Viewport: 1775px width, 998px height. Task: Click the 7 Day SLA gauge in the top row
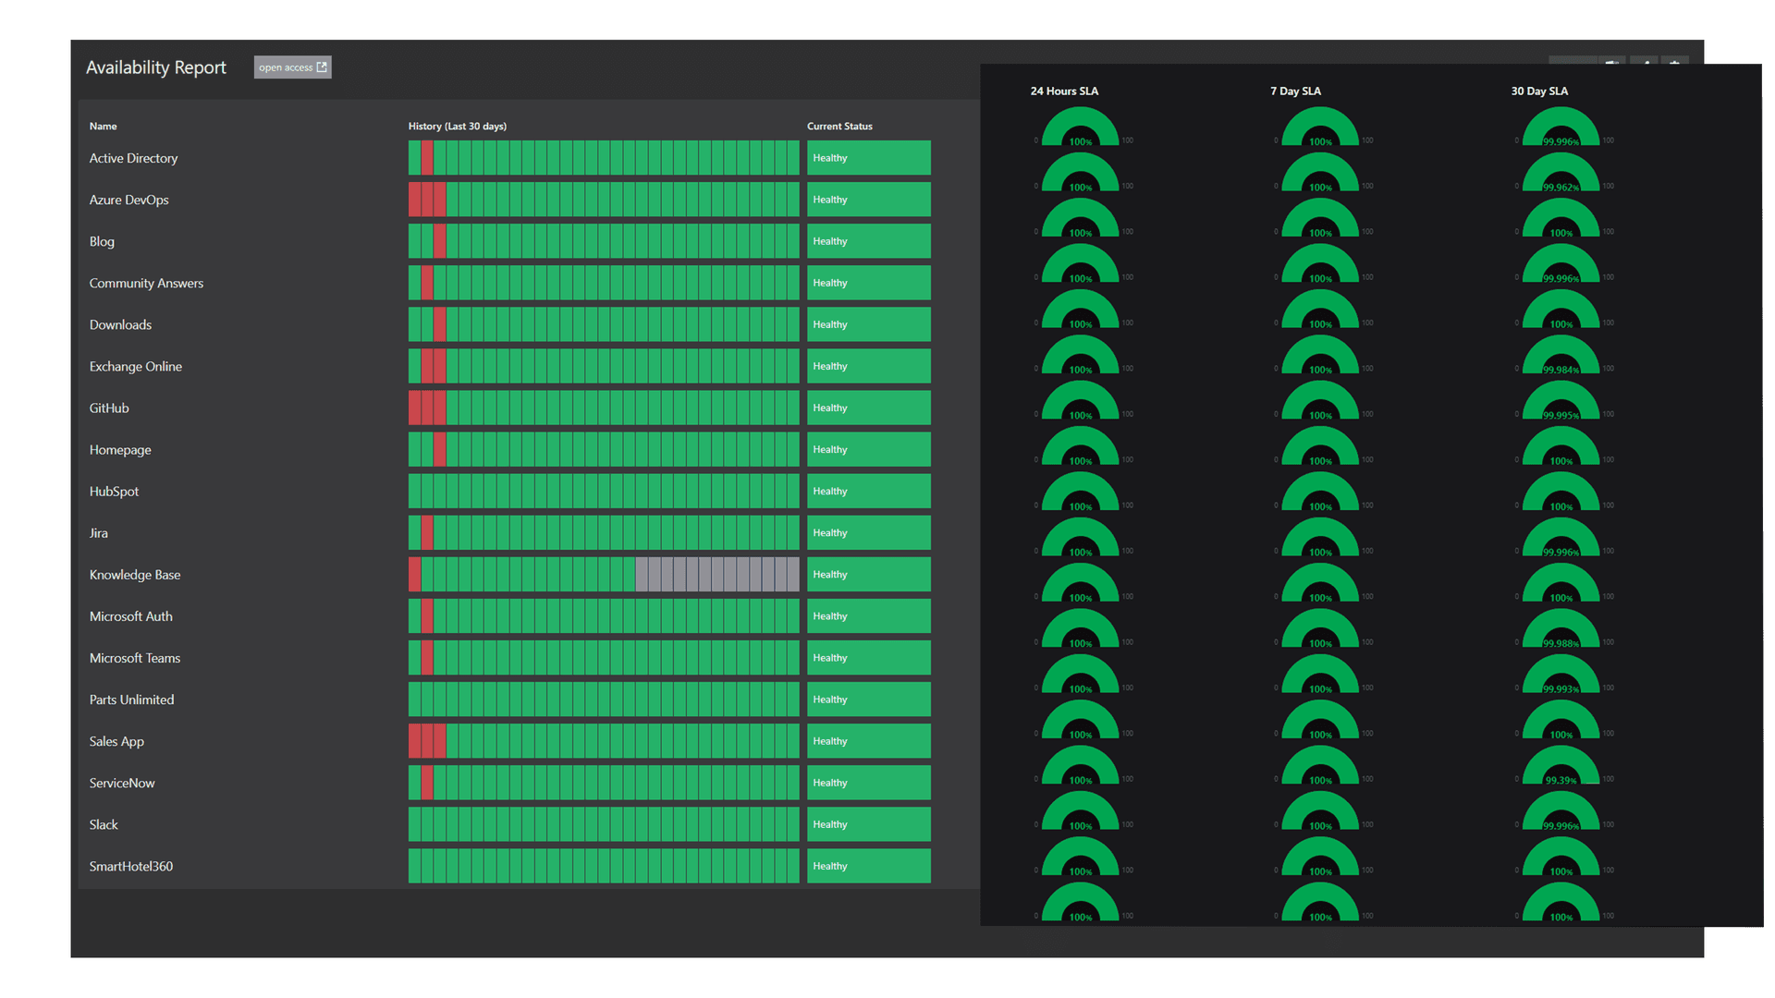(1319, 129)
